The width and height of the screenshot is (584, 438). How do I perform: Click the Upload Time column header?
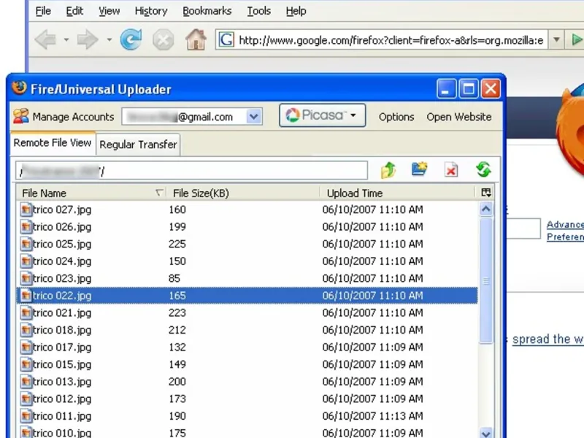coord(398,193)
